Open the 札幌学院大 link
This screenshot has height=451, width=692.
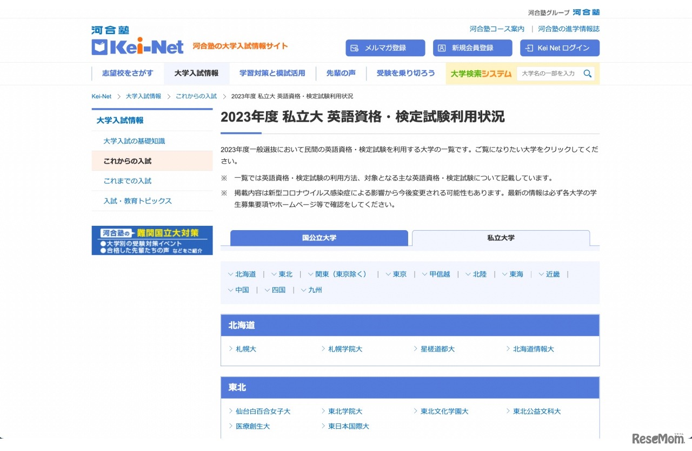tap(345, 349)
